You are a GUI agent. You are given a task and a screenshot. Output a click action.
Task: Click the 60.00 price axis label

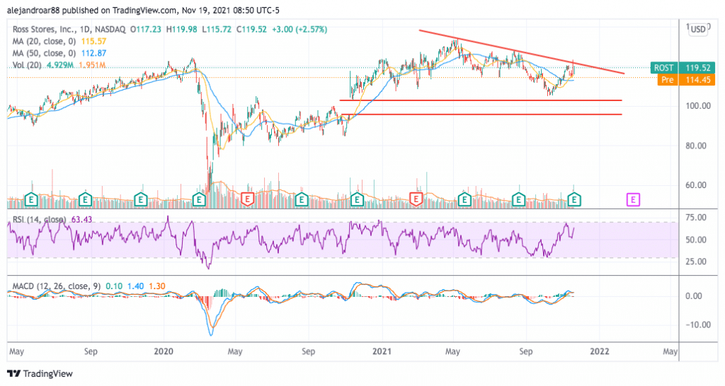click(697, 185)
